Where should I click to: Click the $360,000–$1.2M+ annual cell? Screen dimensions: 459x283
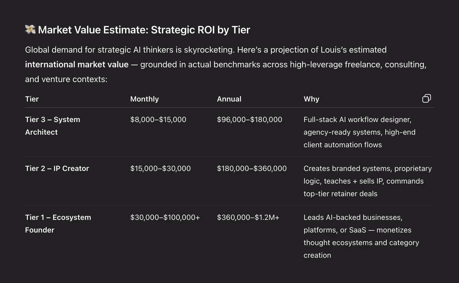click(248, 217)
